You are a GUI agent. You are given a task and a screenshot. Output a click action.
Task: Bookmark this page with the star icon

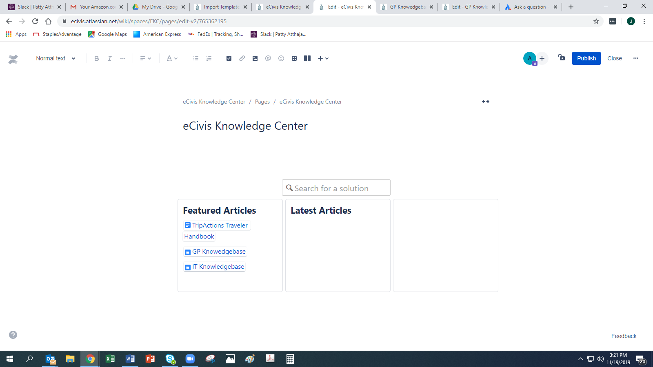(596, 21)
